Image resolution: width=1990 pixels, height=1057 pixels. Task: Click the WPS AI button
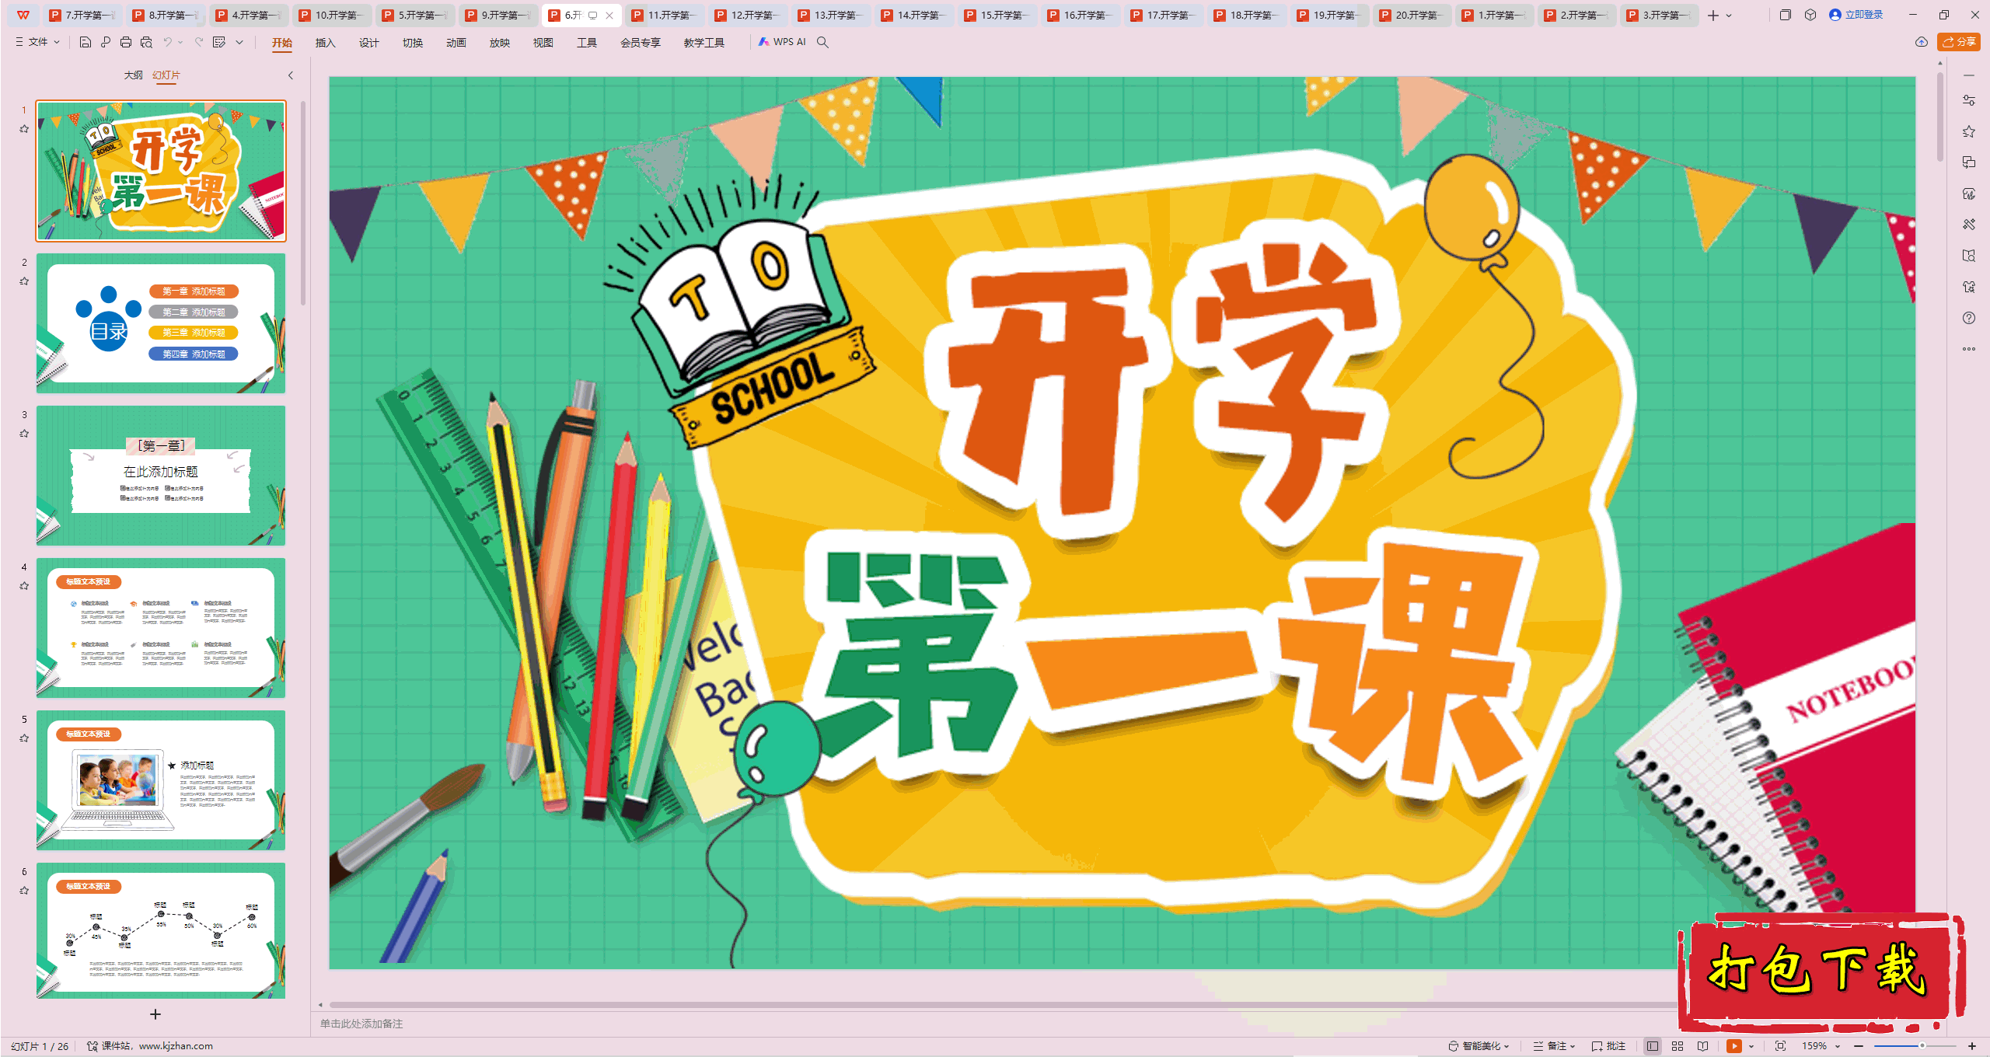point(782,42)
